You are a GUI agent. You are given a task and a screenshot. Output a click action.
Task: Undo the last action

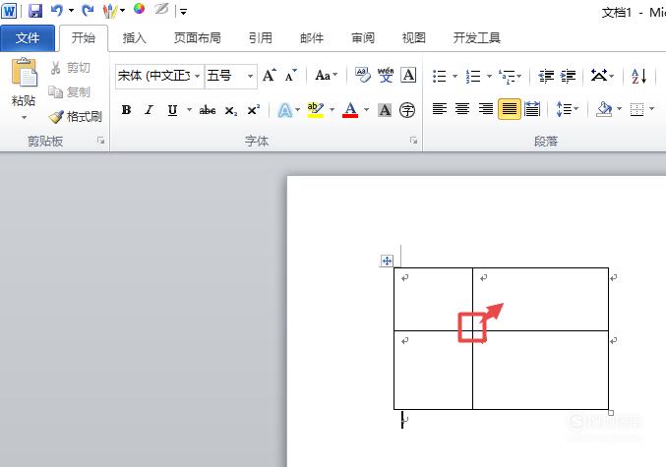click(x=56, y=10)
